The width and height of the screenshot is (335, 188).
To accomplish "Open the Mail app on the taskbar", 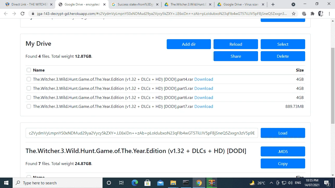I will coord(160,183).
